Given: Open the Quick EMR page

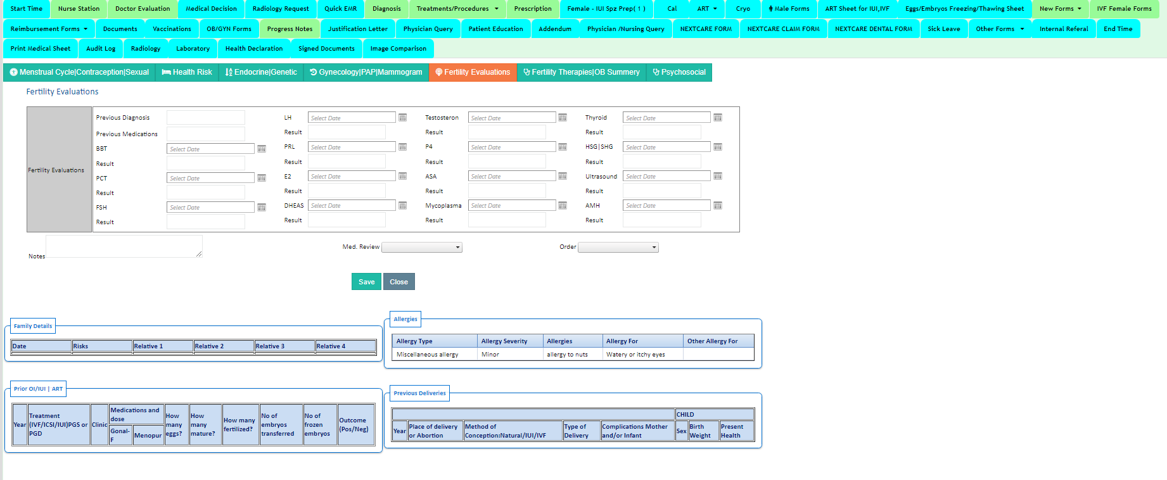Looking at the screenshot, I should pos(341,9).
